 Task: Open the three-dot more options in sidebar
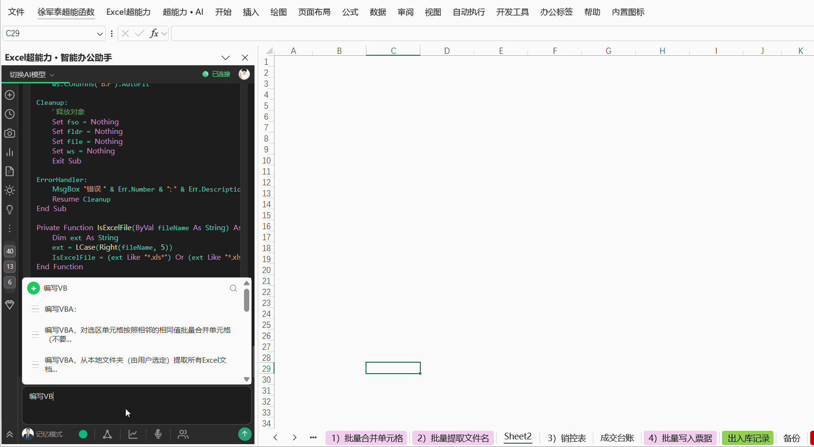pos(10,229)
